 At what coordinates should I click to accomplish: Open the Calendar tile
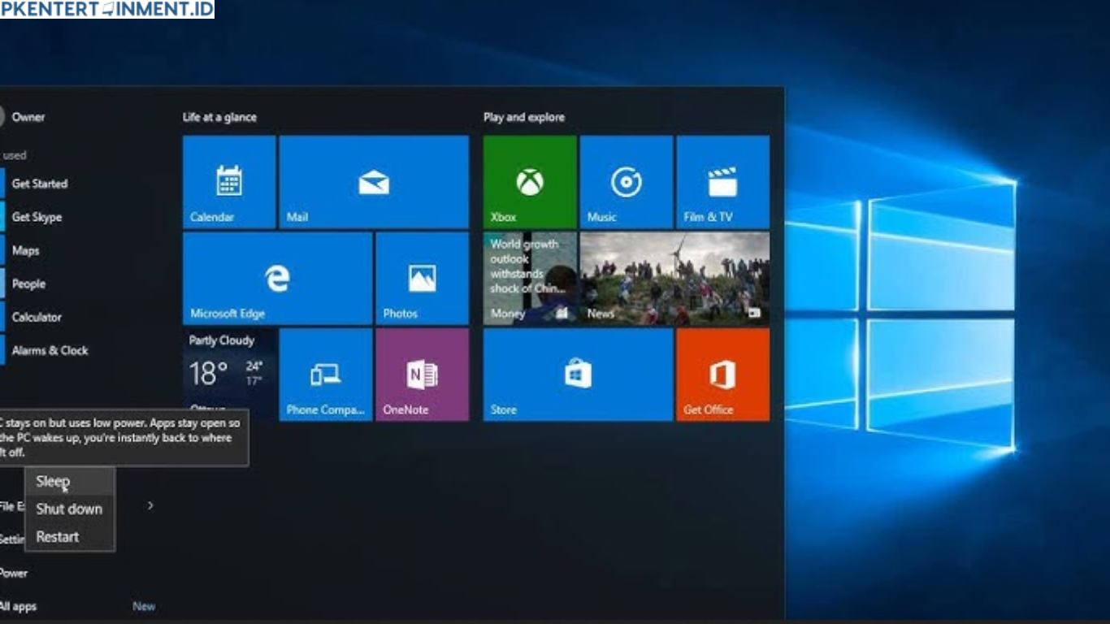[229, 182]
